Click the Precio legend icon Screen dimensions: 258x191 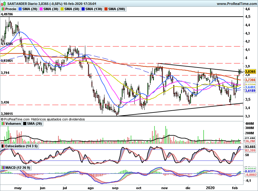(3, 9)
